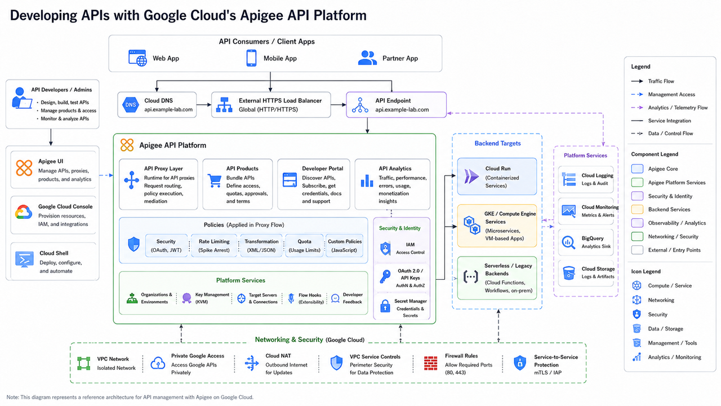721x406 pixels.
Task: Click the Developer Feedback chat icon
Action: pyautogui.click(x=335, y=298)
